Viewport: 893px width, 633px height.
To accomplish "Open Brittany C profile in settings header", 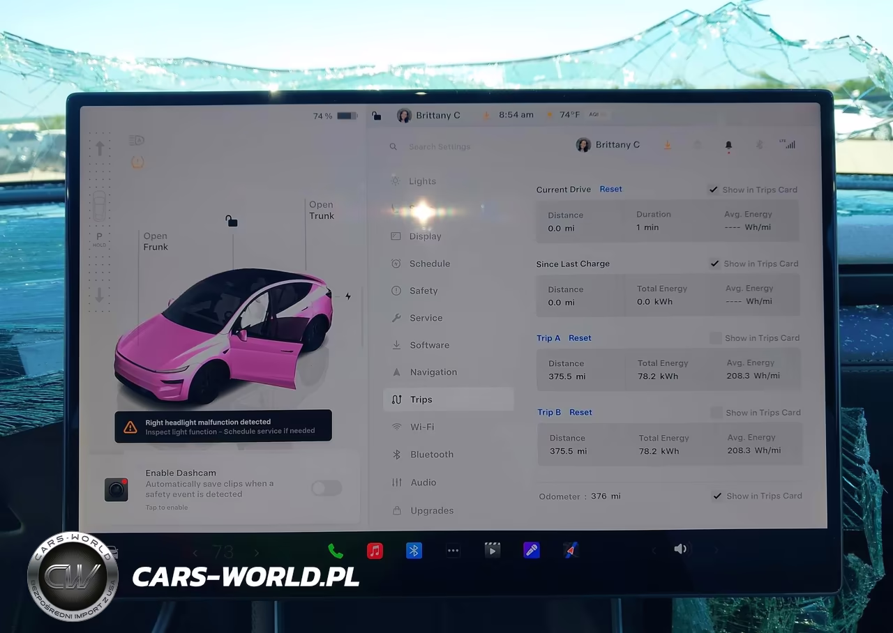I will click(x=608, y=145).
